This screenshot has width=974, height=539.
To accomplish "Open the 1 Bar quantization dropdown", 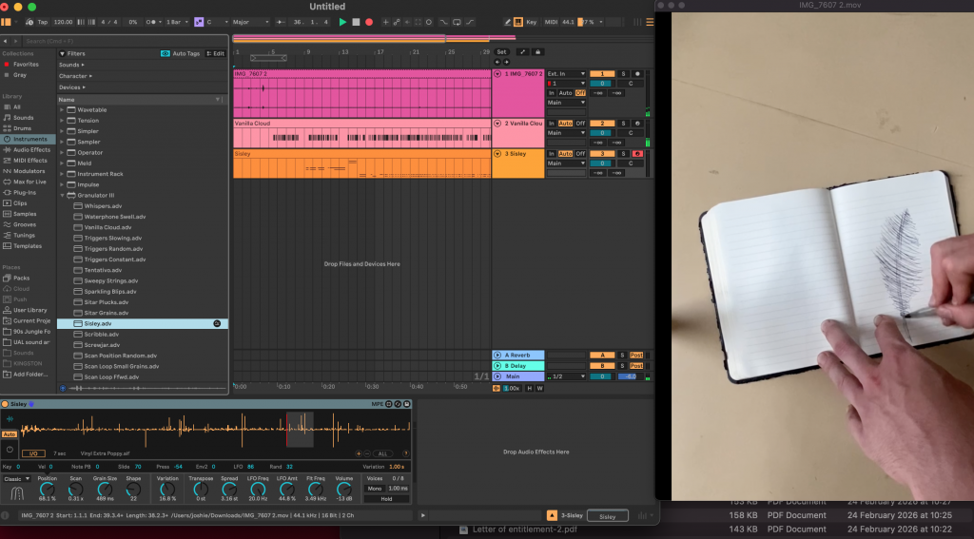I will pyautogui.click(x=176, y=22).
